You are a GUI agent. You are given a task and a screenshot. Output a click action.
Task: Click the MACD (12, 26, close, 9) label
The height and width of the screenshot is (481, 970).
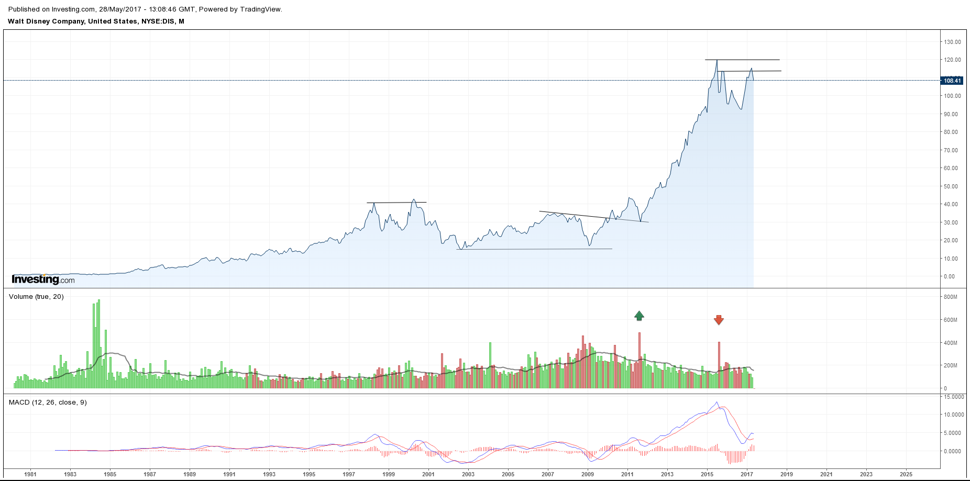(48, 402)
